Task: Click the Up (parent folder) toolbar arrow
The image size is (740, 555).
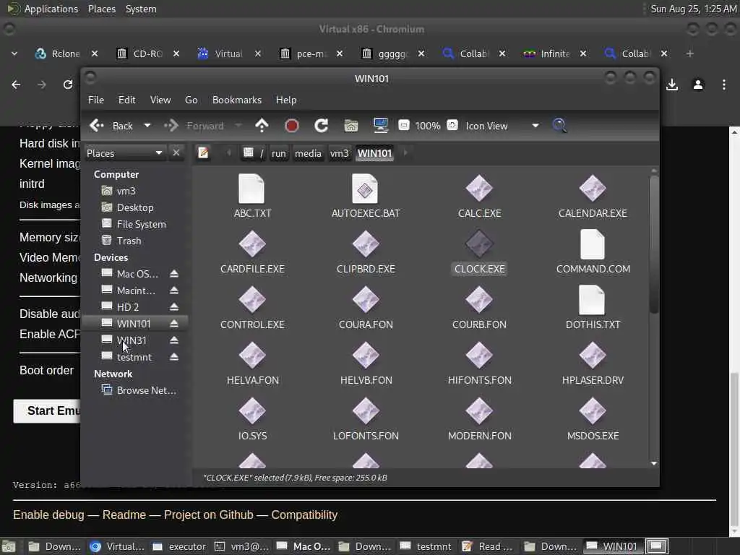Action: (x=262, y=126)
